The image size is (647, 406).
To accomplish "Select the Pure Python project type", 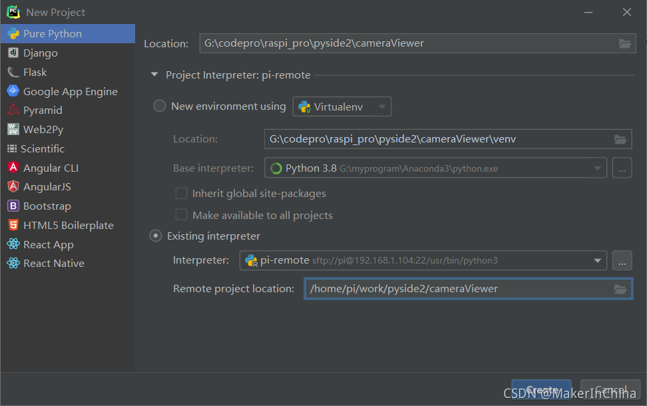I will tap(68, 33).
